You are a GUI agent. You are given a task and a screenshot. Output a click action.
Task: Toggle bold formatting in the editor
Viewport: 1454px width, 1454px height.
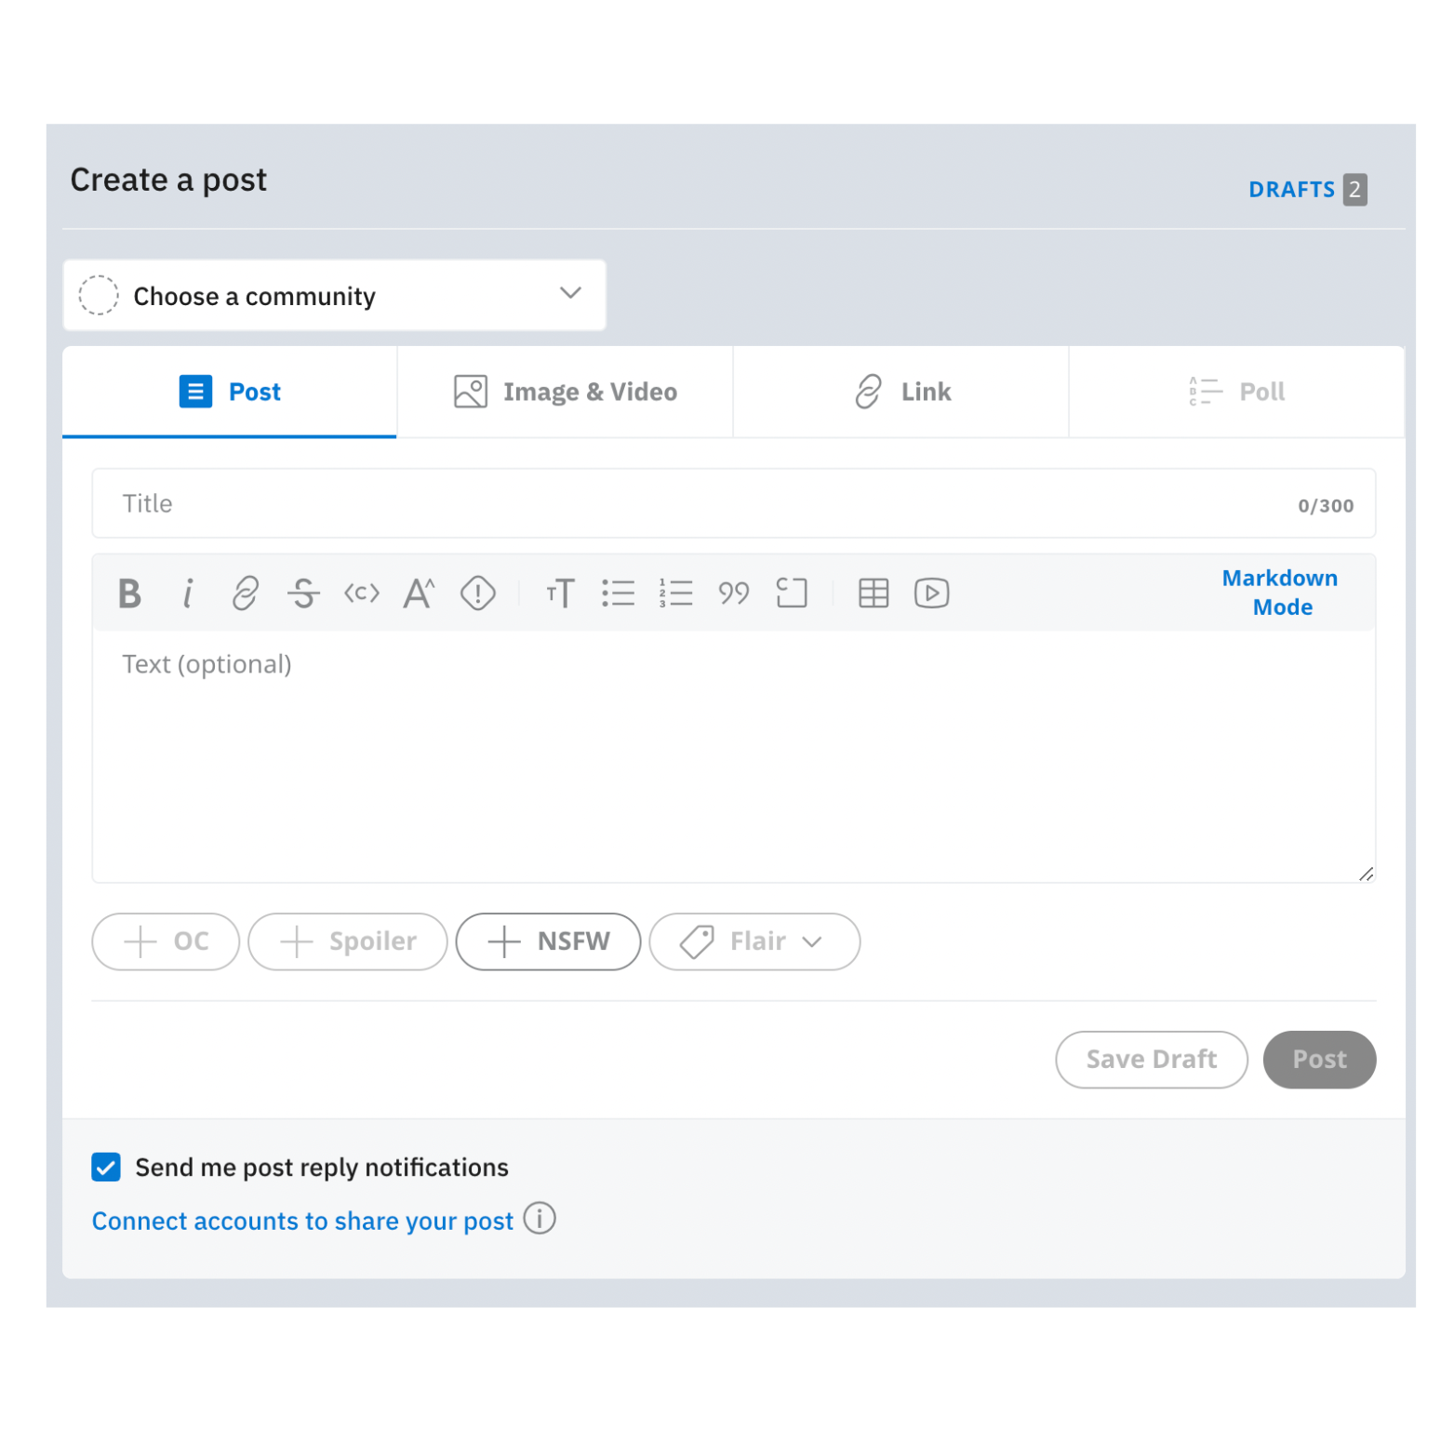coord(129,594)
